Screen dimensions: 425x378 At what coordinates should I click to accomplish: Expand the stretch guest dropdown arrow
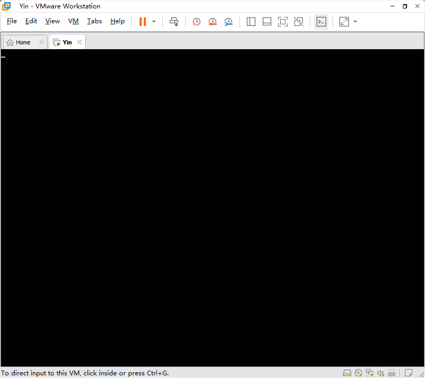click(355, 22)
